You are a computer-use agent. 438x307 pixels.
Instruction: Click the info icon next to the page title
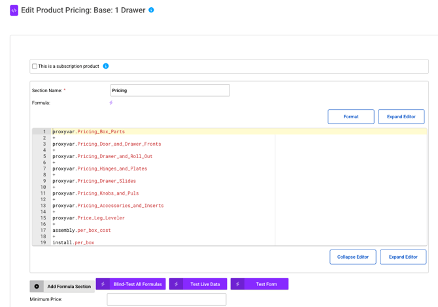coord(151,10)
